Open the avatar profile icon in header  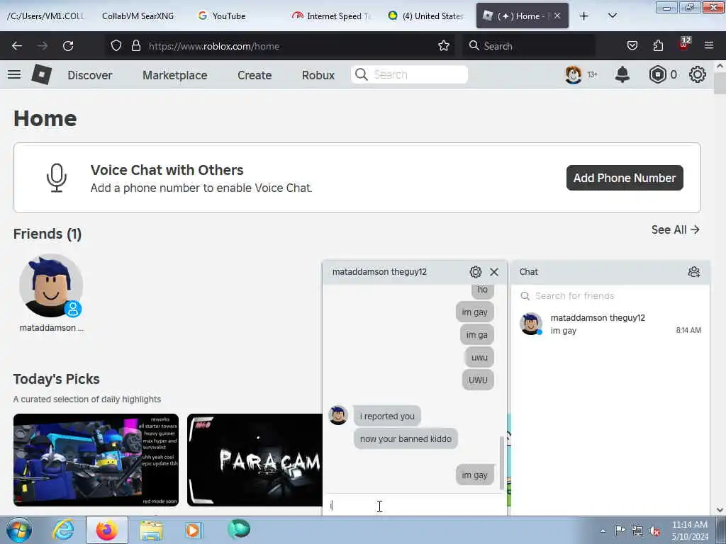coord(573,74)
